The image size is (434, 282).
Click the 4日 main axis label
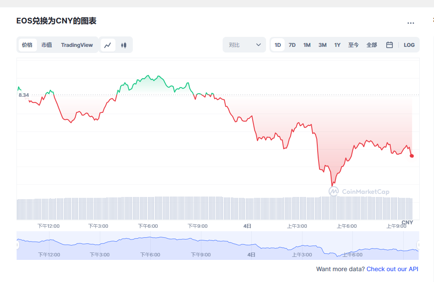tap(247, 226)
